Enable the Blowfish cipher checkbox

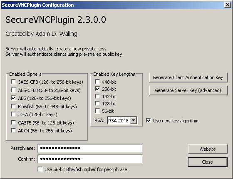click(13, 107)
